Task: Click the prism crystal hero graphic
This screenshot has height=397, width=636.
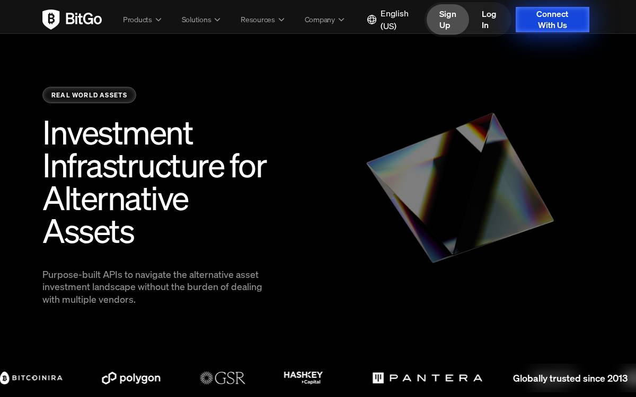Action: 460,188
